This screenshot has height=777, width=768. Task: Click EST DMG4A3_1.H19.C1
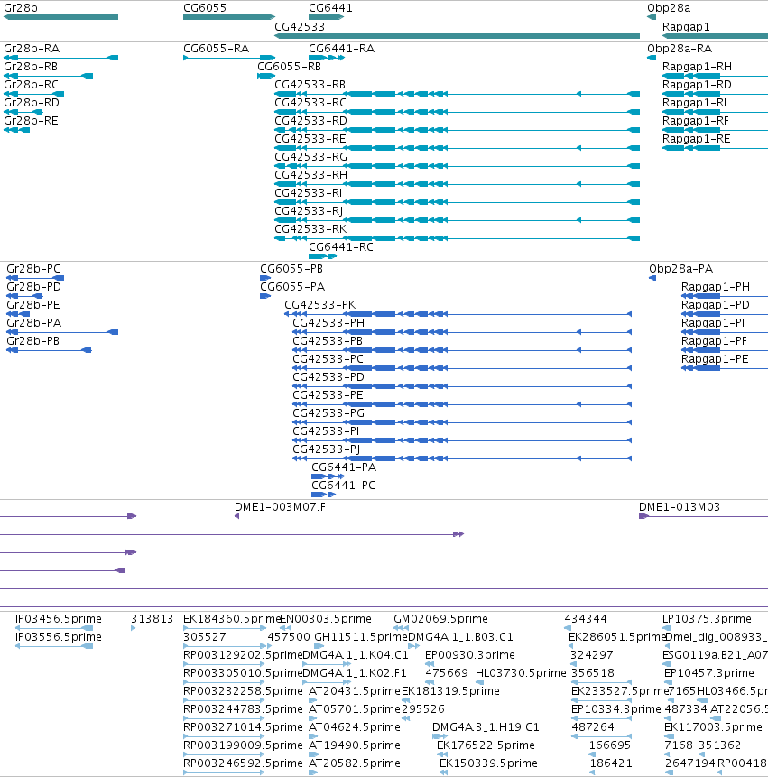(x=486, y=727)
